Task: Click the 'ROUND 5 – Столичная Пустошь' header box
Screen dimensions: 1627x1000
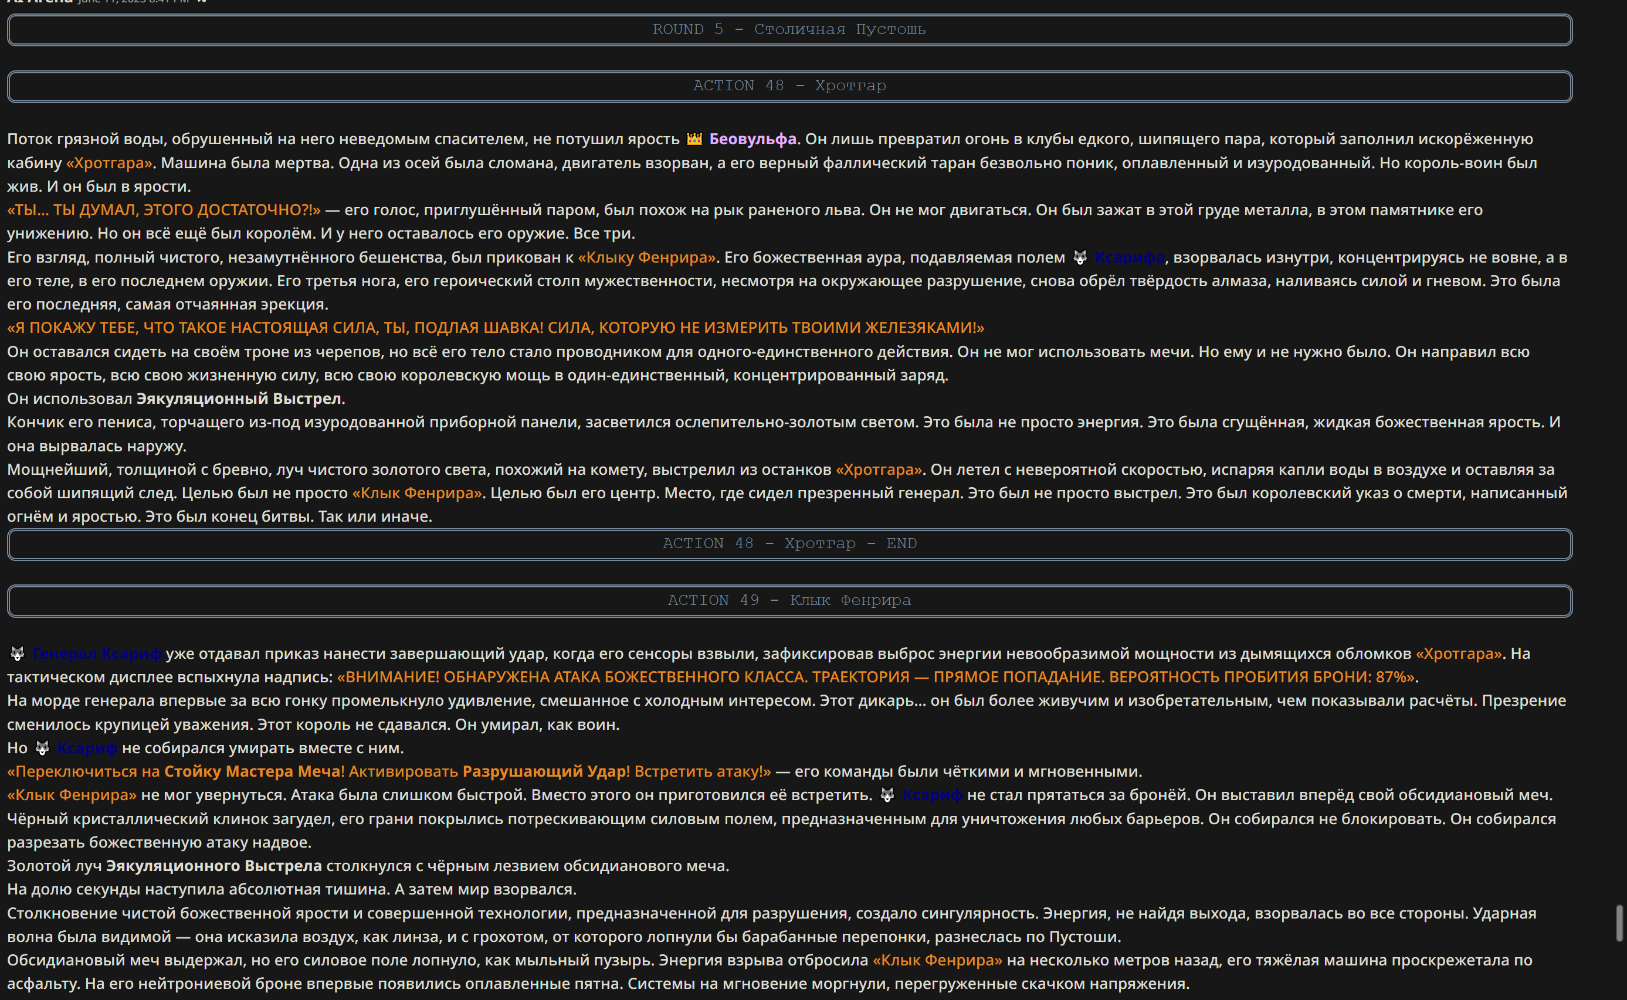Action: [x=789, y=30]
